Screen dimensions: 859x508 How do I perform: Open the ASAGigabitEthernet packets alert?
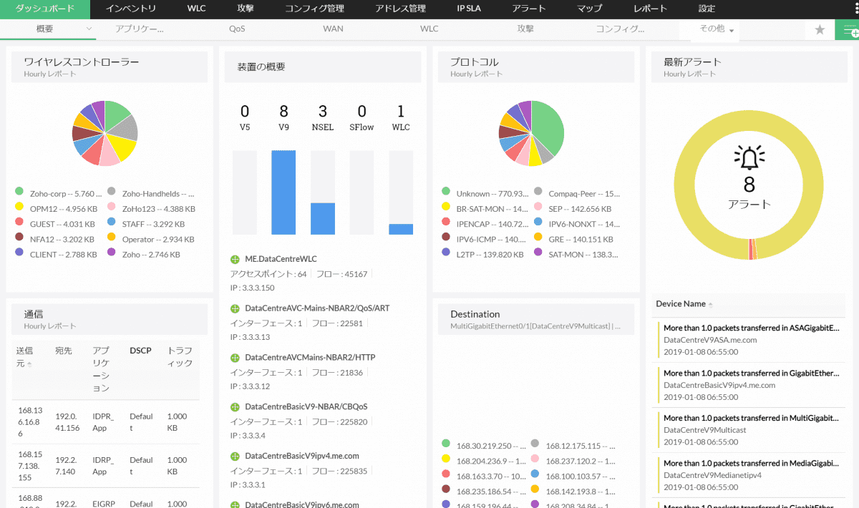tap(751, 328)
